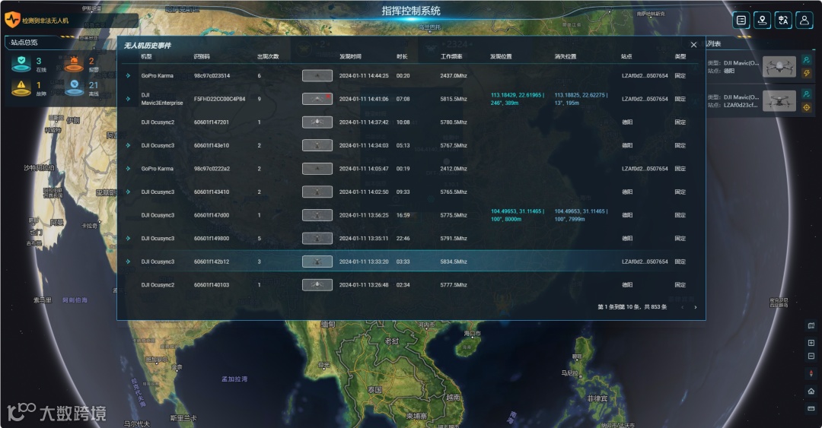Viewport: 822px width, 428px height.
Task: Click the 站点 column header
Action: [x=626, y=56]
